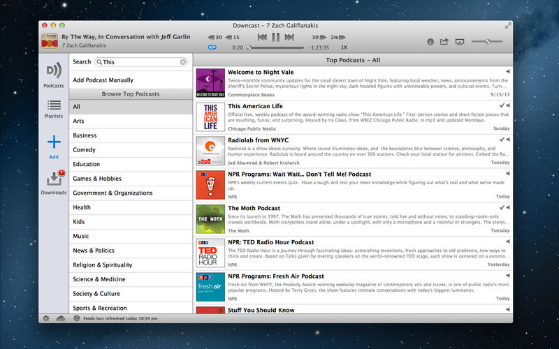Select the Music category
This screenshot has width=559, height=349.
tap(131, 236)
